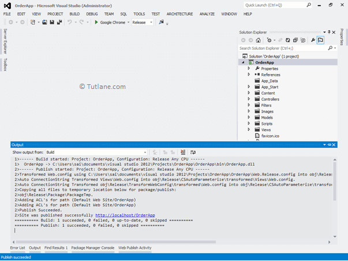Image resolution: width=348 pixels, height=261 pixels.
Task: Click the Save All toolbar icon
Action: [x=59, y=22]
